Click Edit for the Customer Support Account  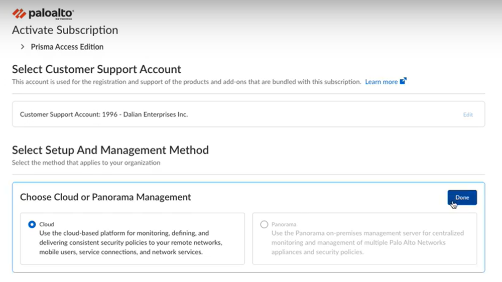click(x=468, y=114)
